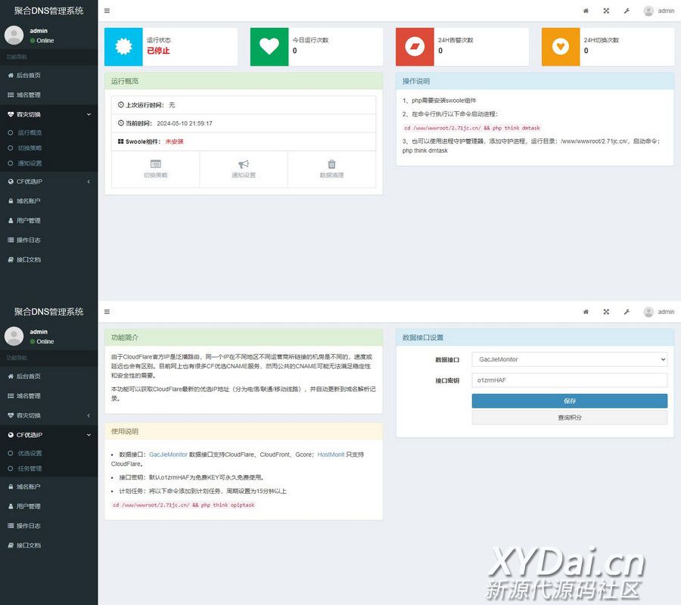The width and height of the screenshot is (681, 605).
Task: Open 优选设置 in the sidebar submenu
Action: click(x=30, y=454)
